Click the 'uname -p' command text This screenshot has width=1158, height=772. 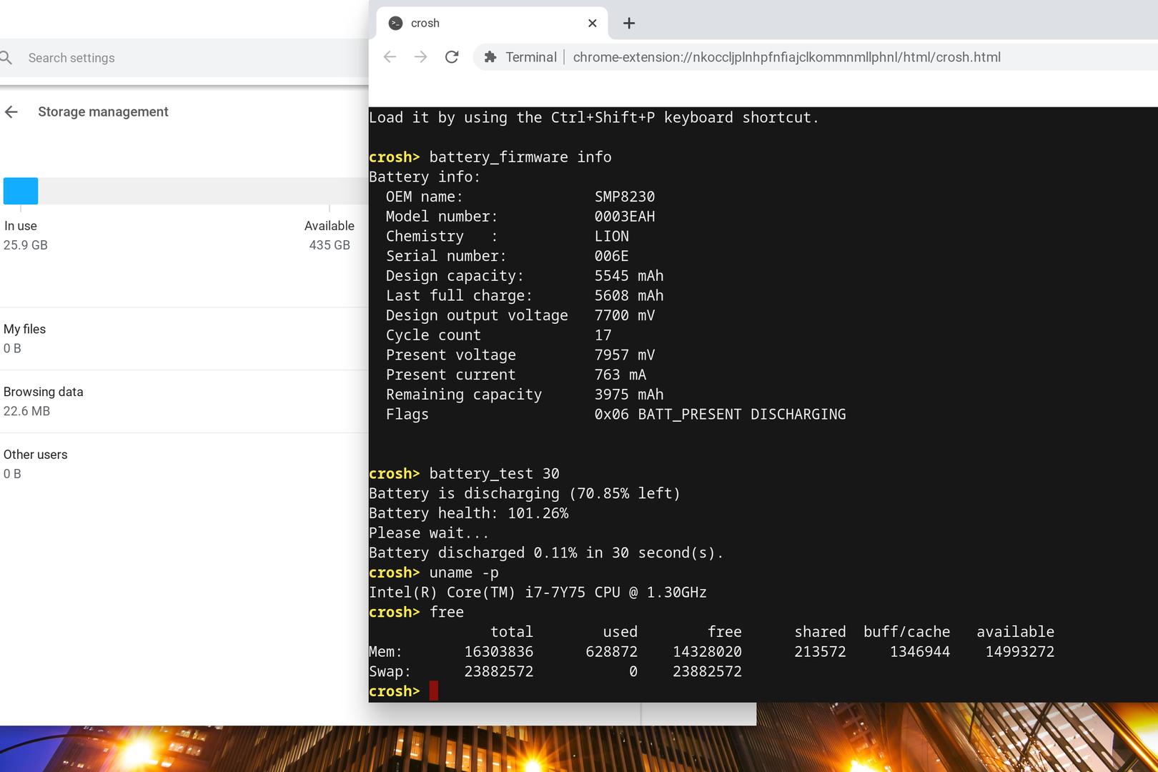pos(464,573)
